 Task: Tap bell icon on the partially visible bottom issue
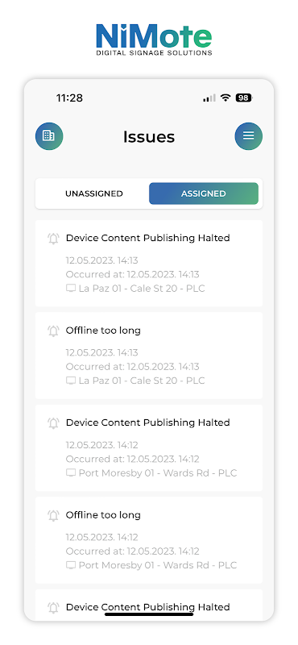pyautogui.click(x=53, y=608)
